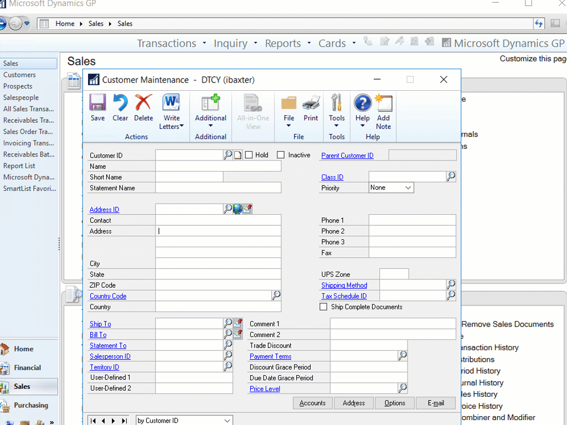Click the Add Note icon

click(x=383, y=102)
